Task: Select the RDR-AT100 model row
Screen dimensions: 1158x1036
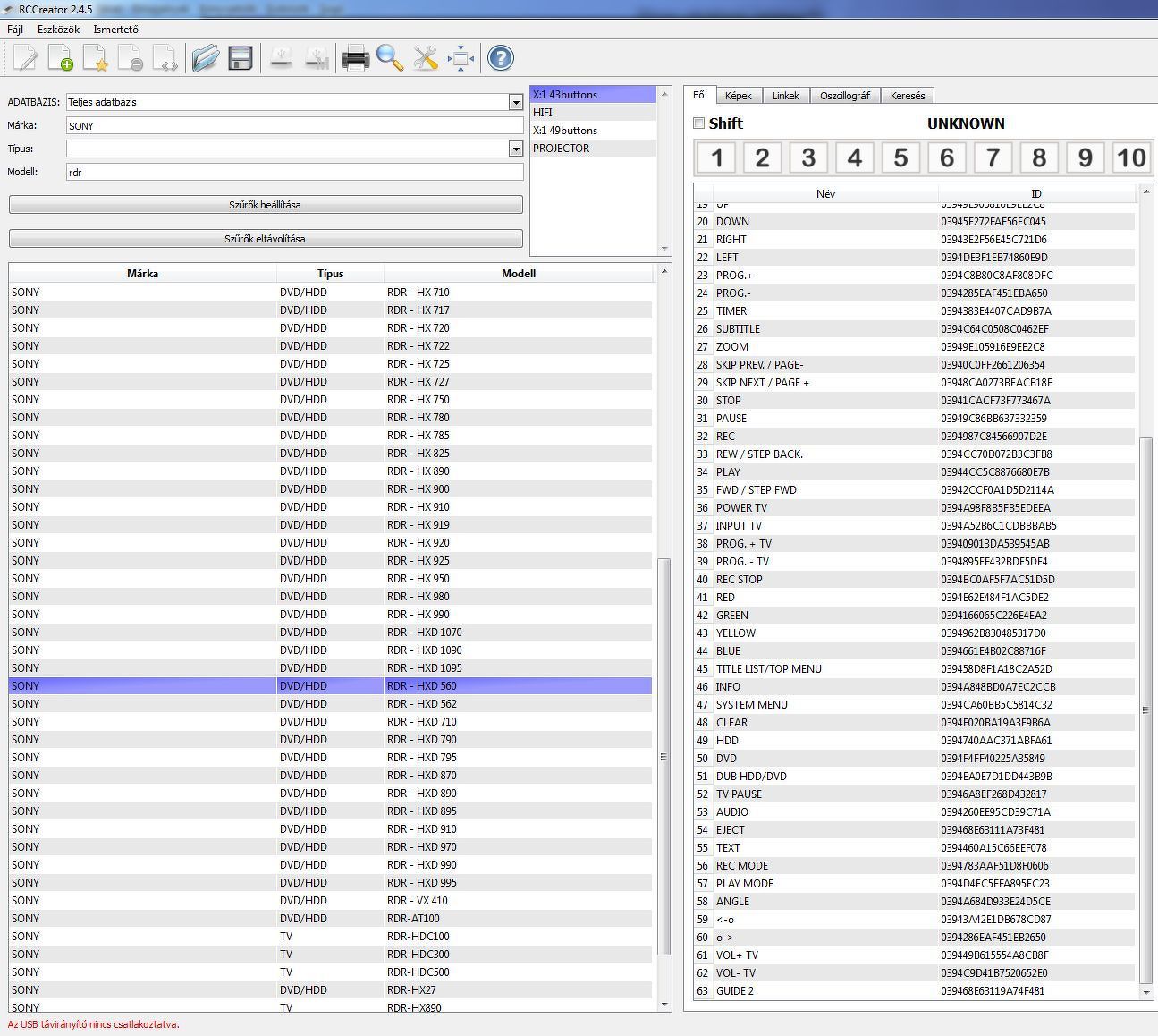Action: pyautogui.click(x=331, y=919)
